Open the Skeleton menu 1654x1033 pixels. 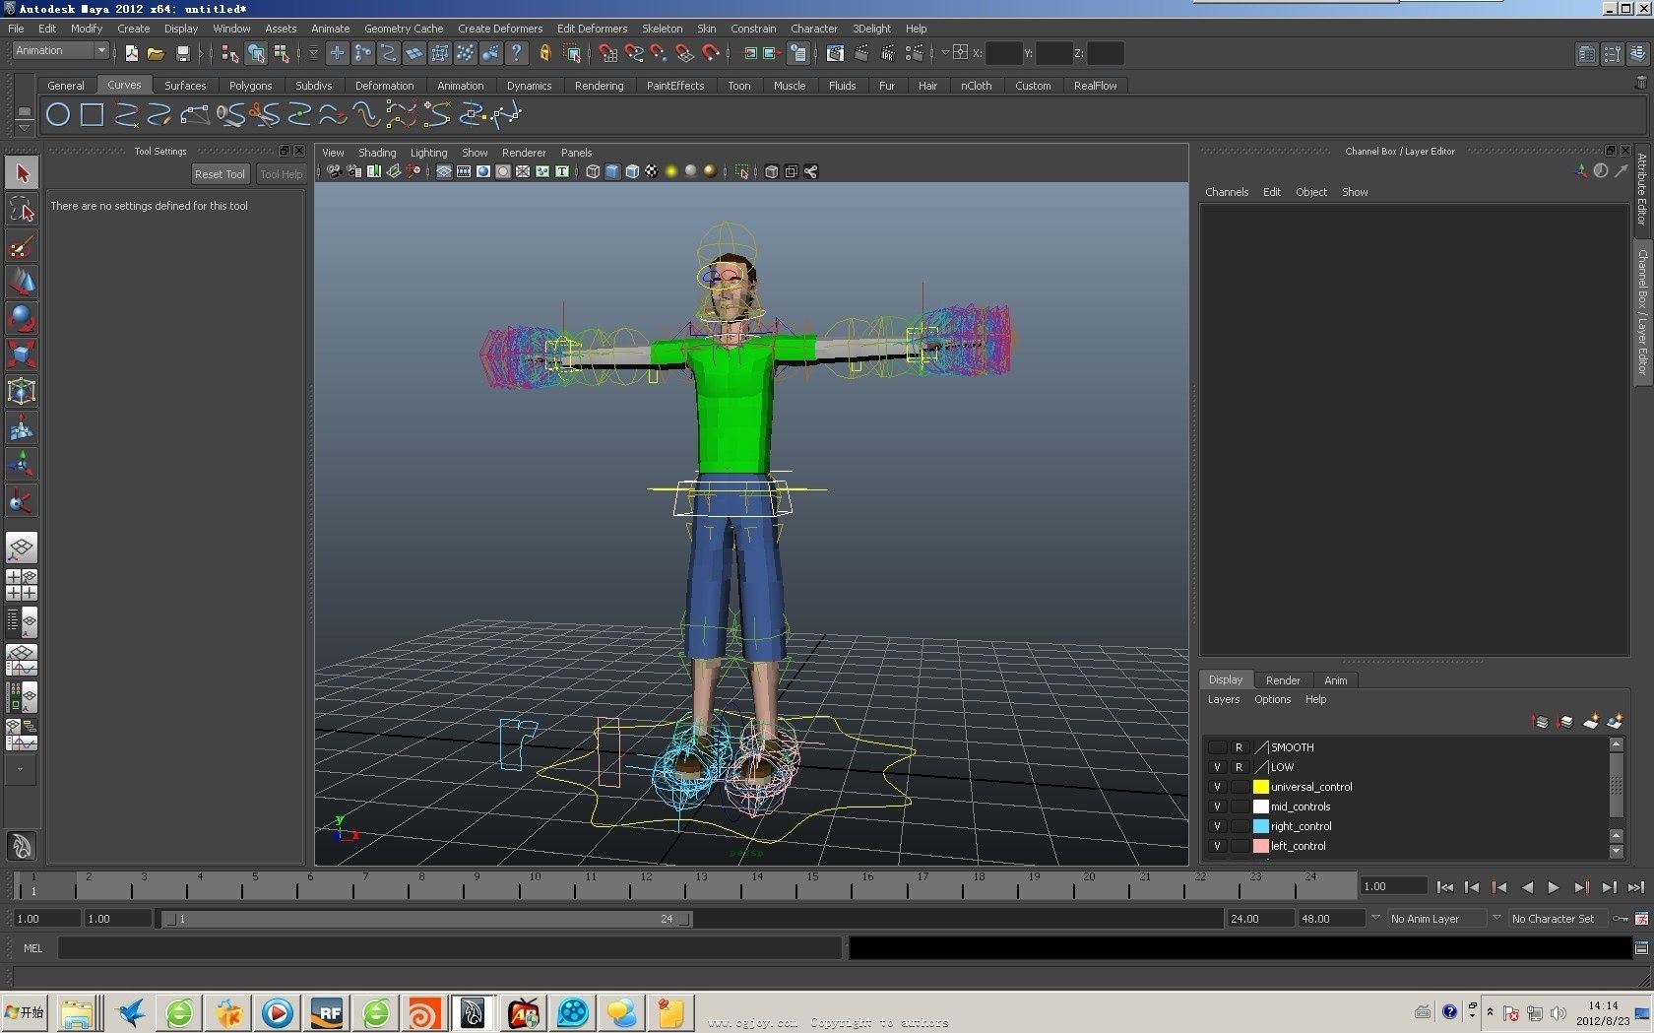click(x=662, y=29)
